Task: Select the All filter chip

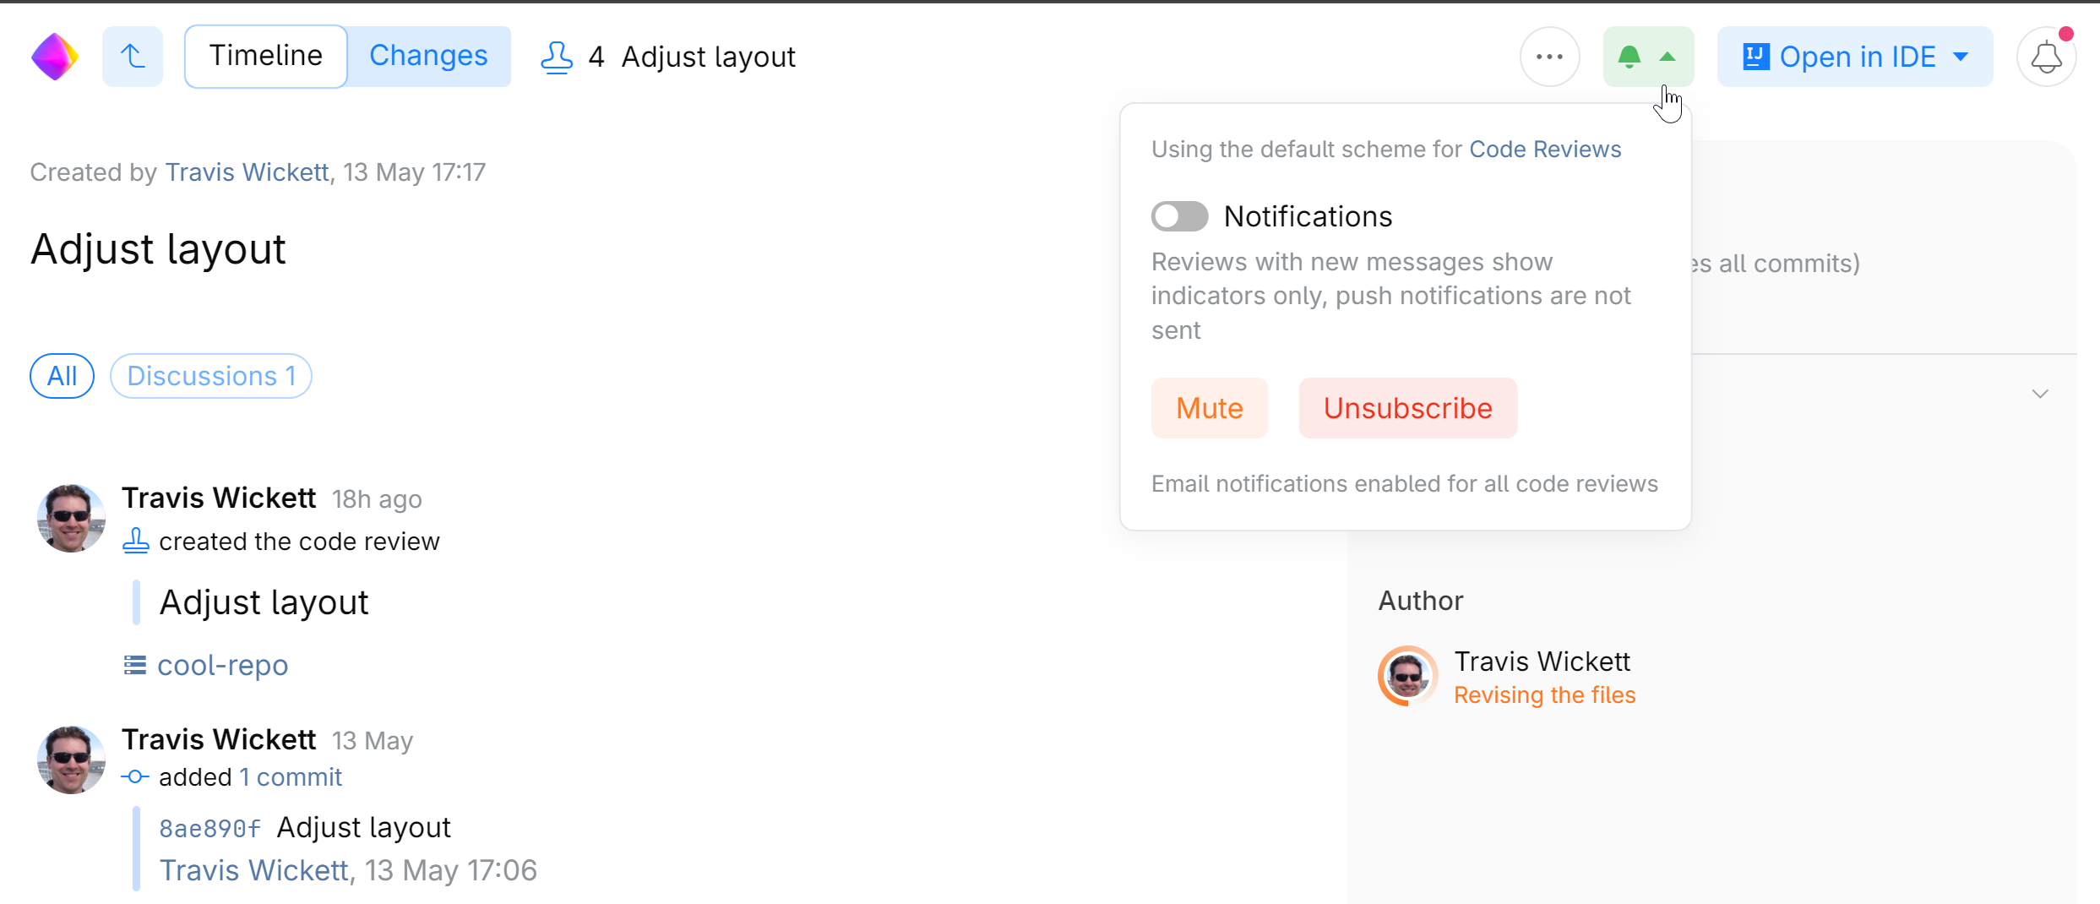Action: (x=62, y=375)
